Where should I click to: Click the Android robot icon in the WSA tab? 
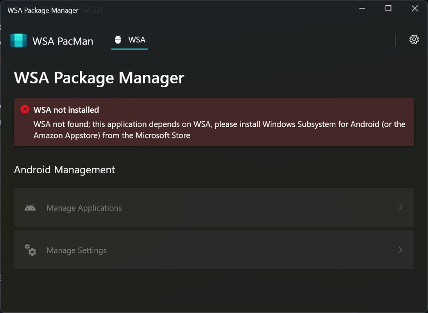tap(118, 40)
